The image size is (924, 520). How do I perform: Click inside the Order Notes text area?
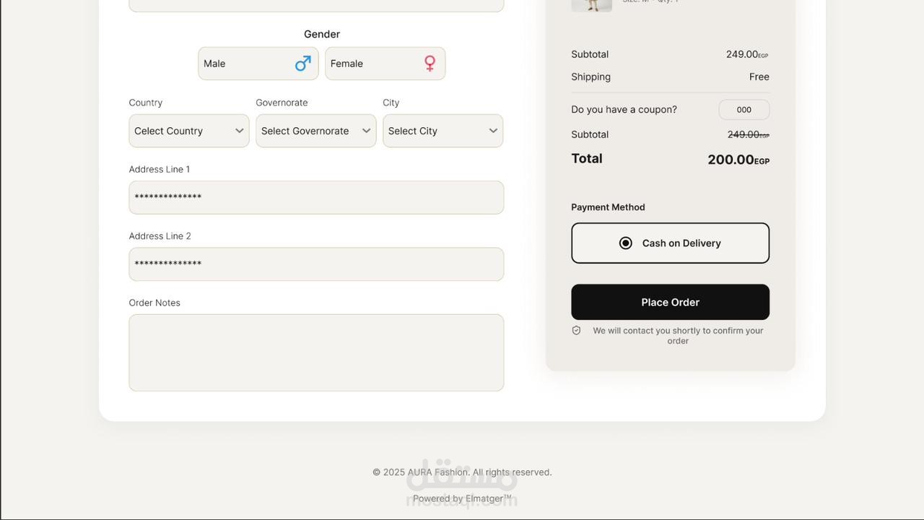pyautogui.click(x=316, y=352)
